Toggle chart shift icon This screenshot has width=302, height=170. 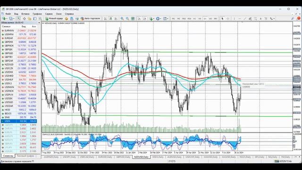click(145, 18)
